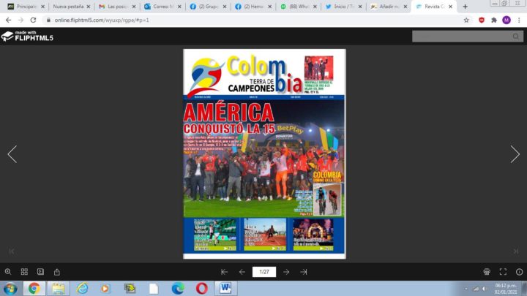The image size is (527, 296).
Task: Click the print icon
Action: coord(487,271)
